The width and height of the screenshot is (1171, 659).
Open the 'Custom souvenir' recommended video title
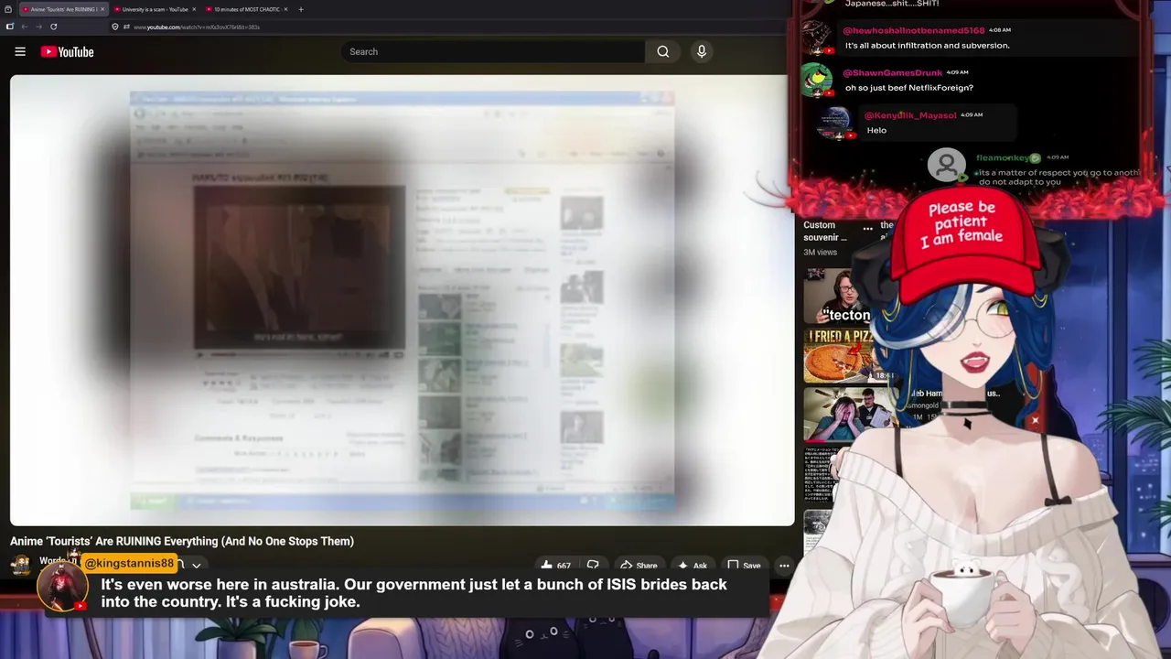[825, 231]
